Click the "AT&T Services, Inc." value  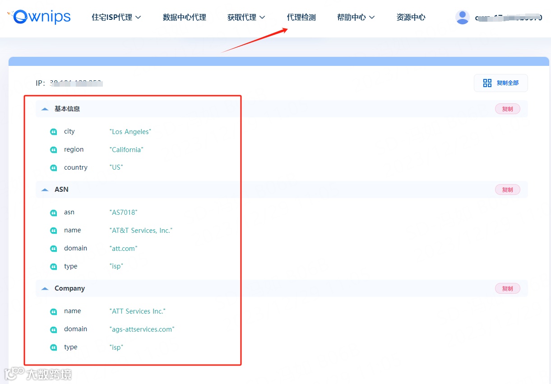click(141, 231)
